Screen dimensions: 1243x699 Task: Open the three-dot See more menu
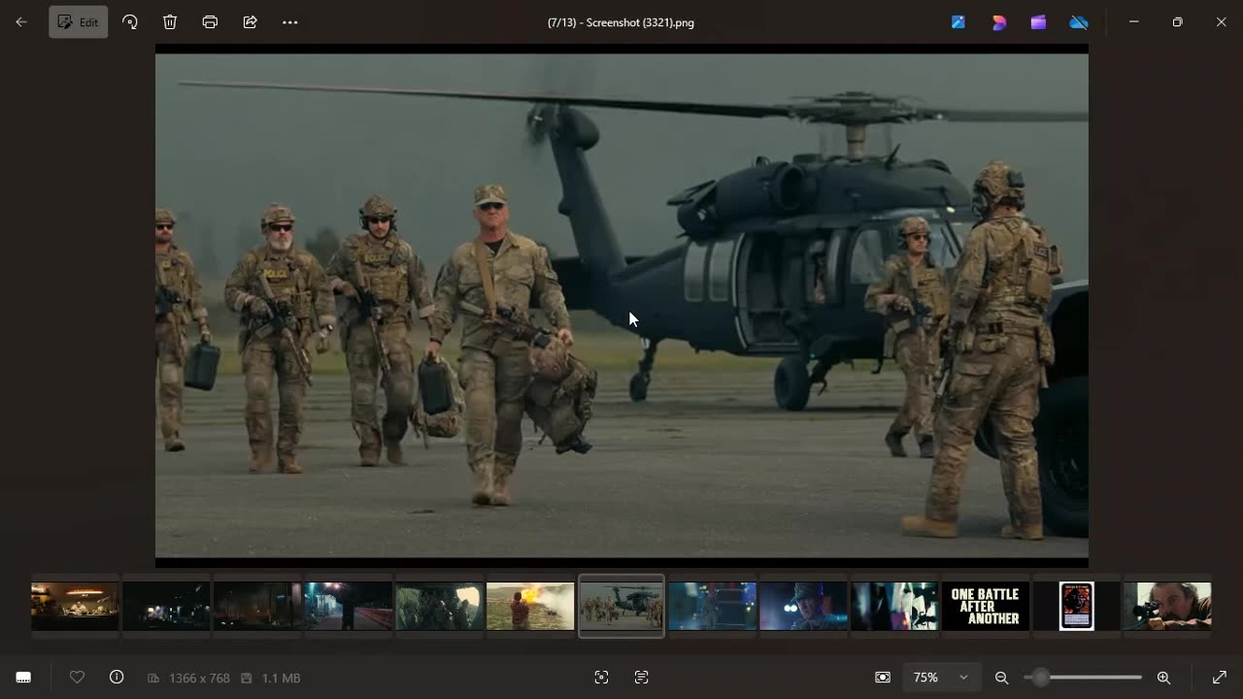pyautogui.click(x=289, y=22)
